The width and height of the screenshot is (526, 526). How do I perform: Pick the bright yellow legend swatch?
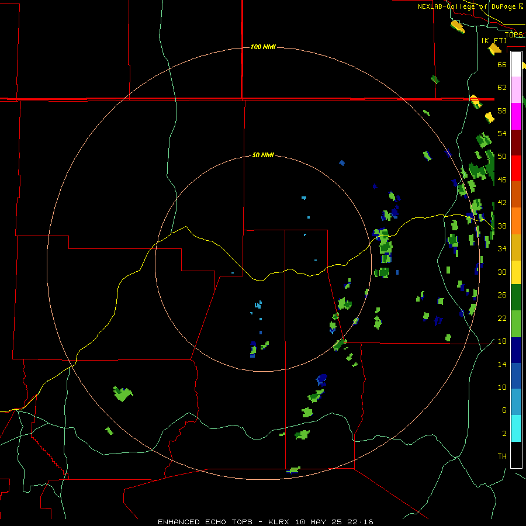(x=516, y=272)
